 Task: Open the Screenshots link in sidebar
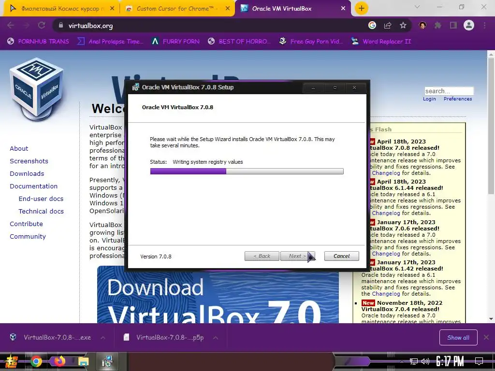tap(29, 161)
